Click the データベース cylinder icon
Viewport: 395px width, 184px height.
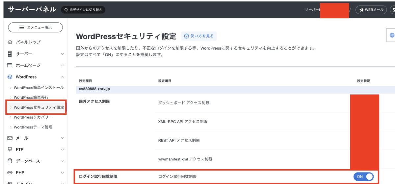pos(10,161)
